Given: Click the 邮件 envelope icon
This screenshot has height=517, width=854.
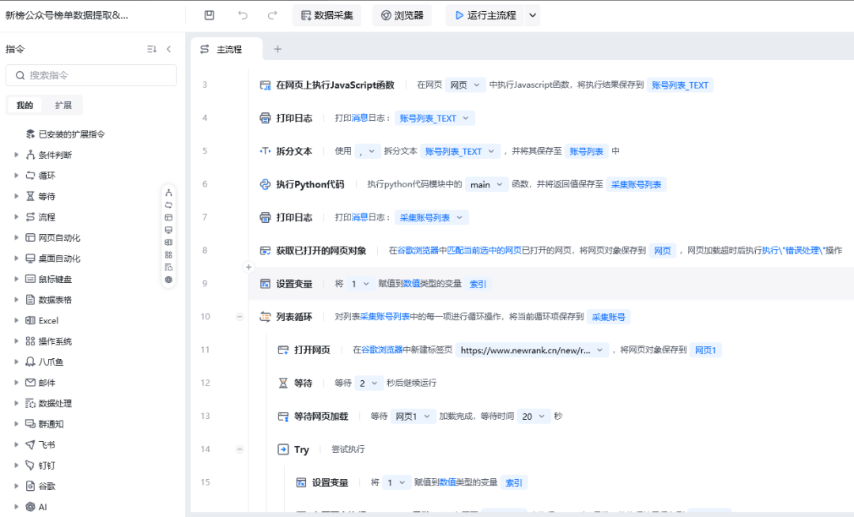Looking at the screenshot, I should [31, 382].
